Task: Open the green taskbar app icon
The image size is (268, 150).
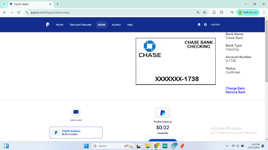Action: click(x=165, y=146)
